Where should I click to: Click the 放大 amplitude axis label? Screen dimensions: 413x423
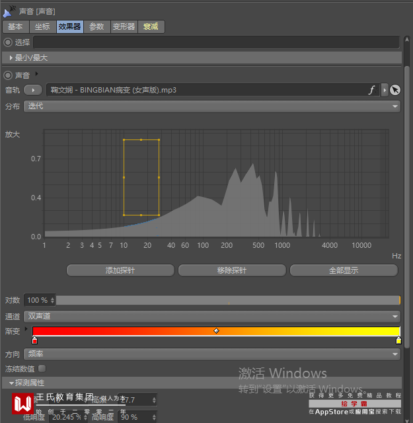(x=13, y=134)
